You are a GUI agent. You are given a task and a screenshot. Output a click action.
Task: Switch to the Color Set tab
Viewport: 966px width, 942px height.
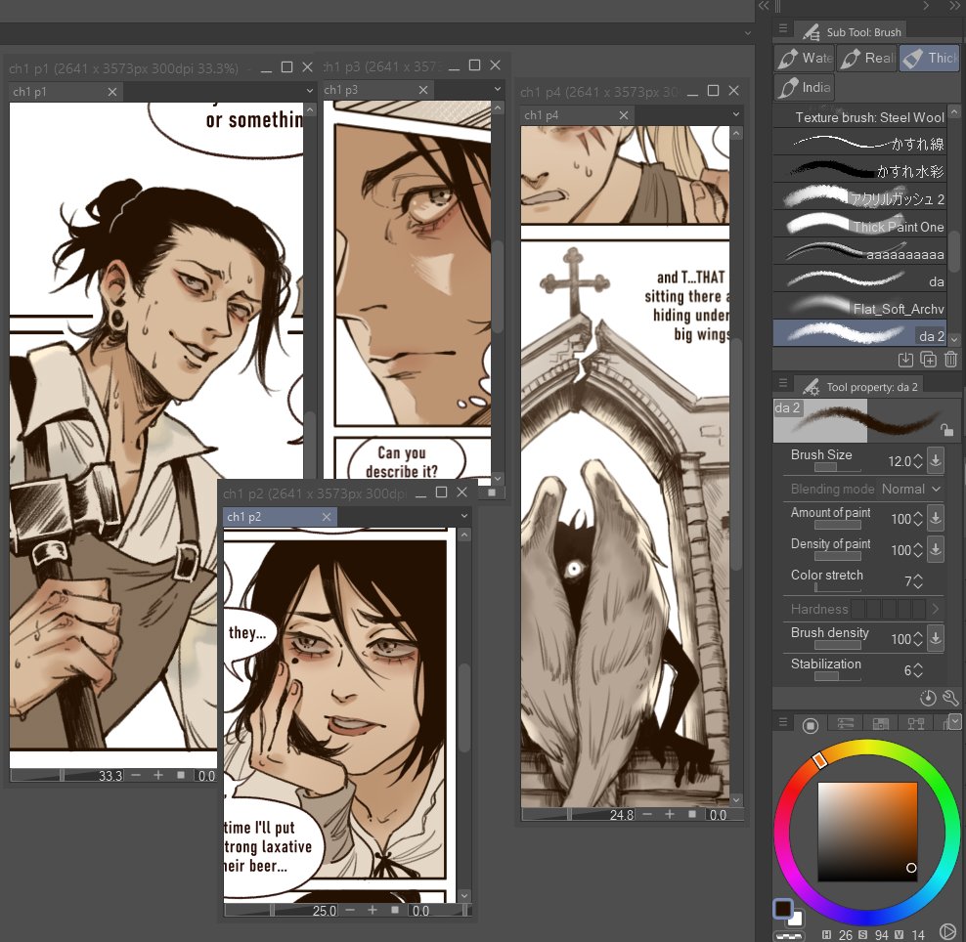click(880, 724)
